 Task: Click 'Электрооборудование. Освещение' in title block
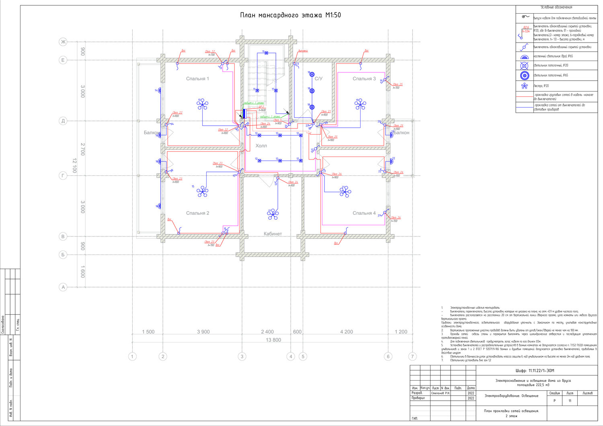click(x=511, y=396)
